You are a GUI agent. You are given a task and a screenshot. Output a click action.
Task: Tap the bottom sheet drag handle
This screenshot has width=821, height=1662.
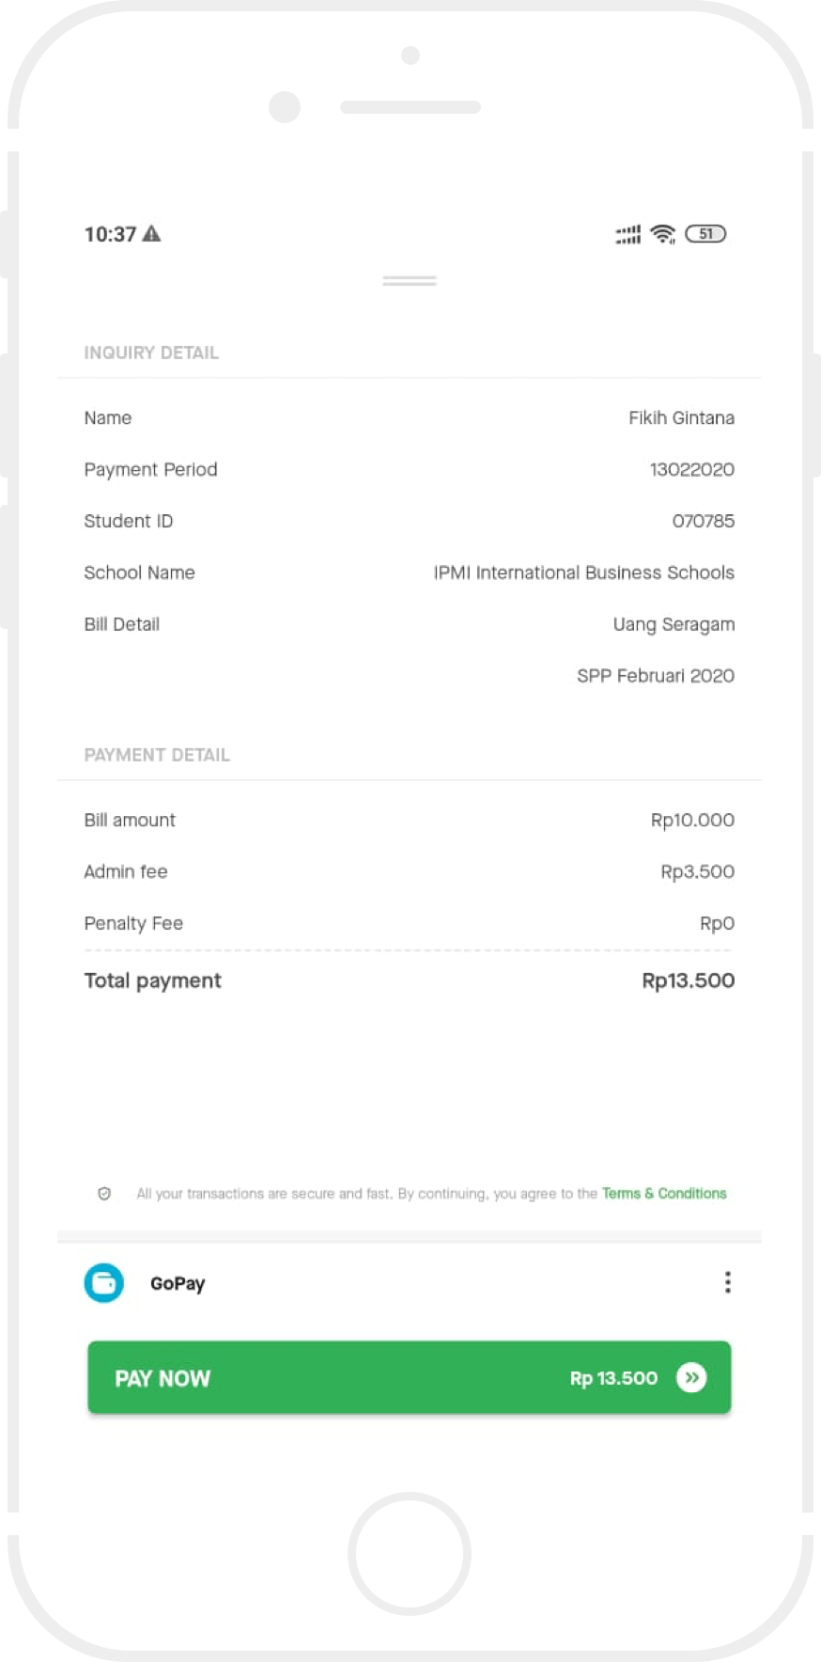click(x=410, y=281)
